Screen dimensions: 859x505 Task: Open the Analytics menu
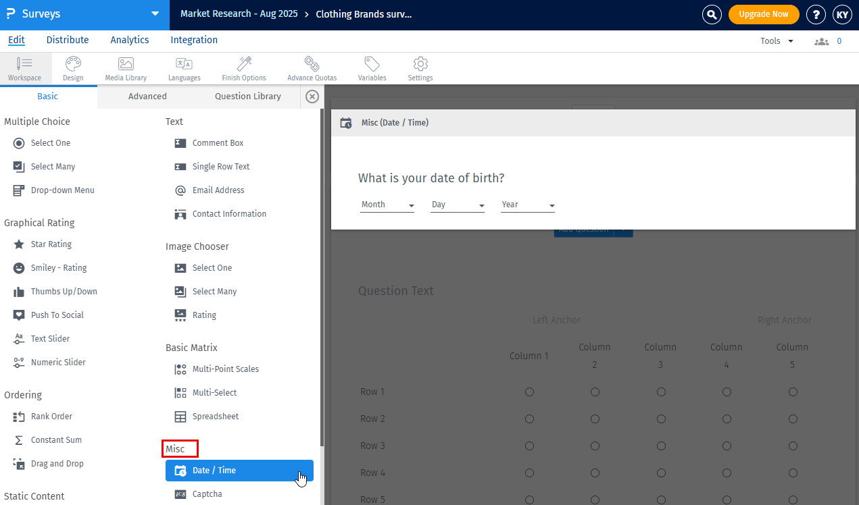tap(130, 40)
